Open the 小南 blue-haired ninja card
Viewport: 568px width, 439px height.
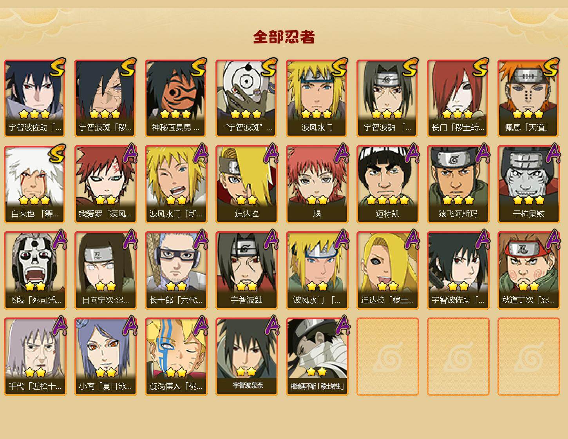105,357
